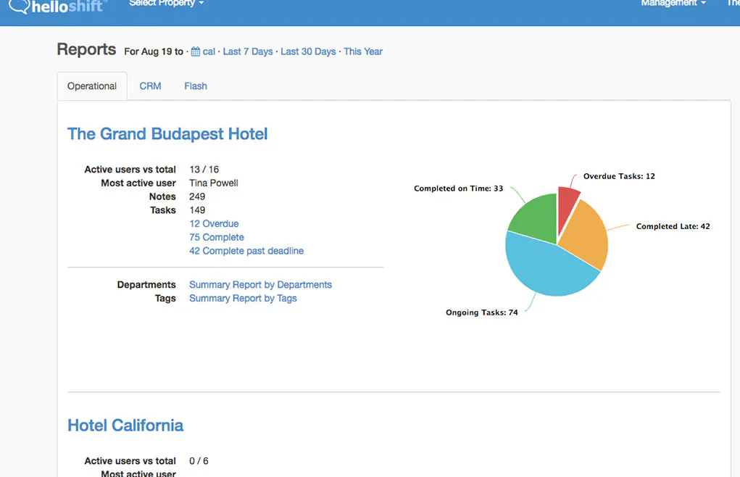Screen dimensions: 740x477
Task: Select the Operational tab
Action: click(x=92, y=86)
